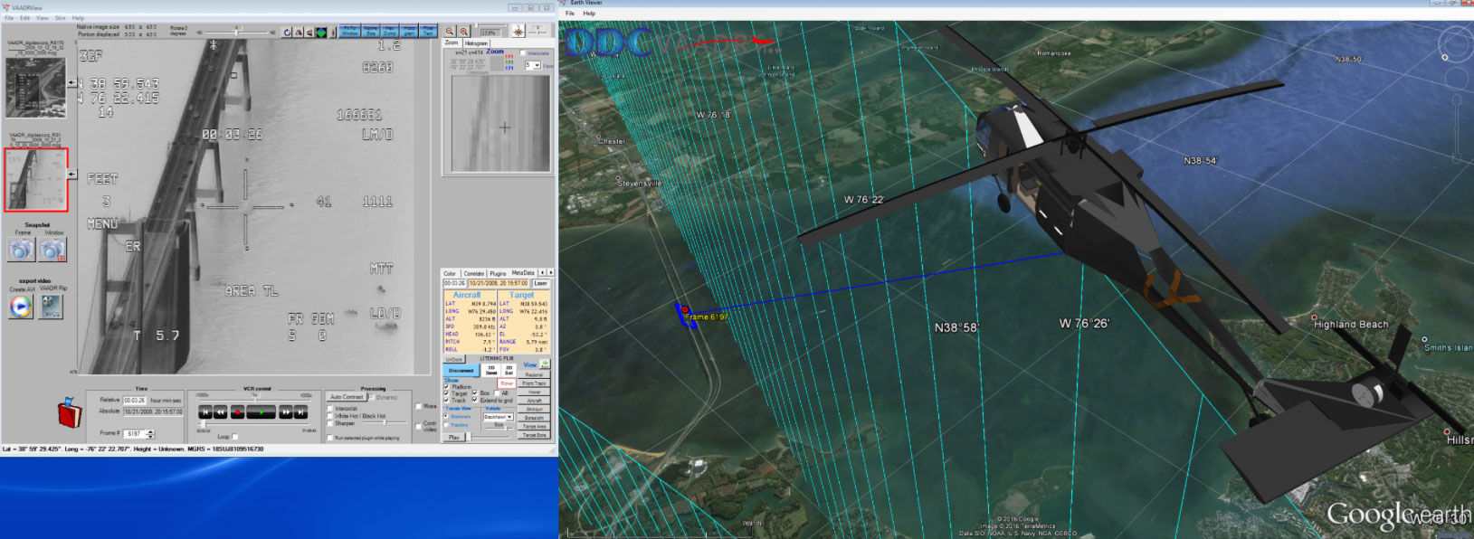
Task: Click the rotate image toolbar icon
Action: (x=287, y=32)
